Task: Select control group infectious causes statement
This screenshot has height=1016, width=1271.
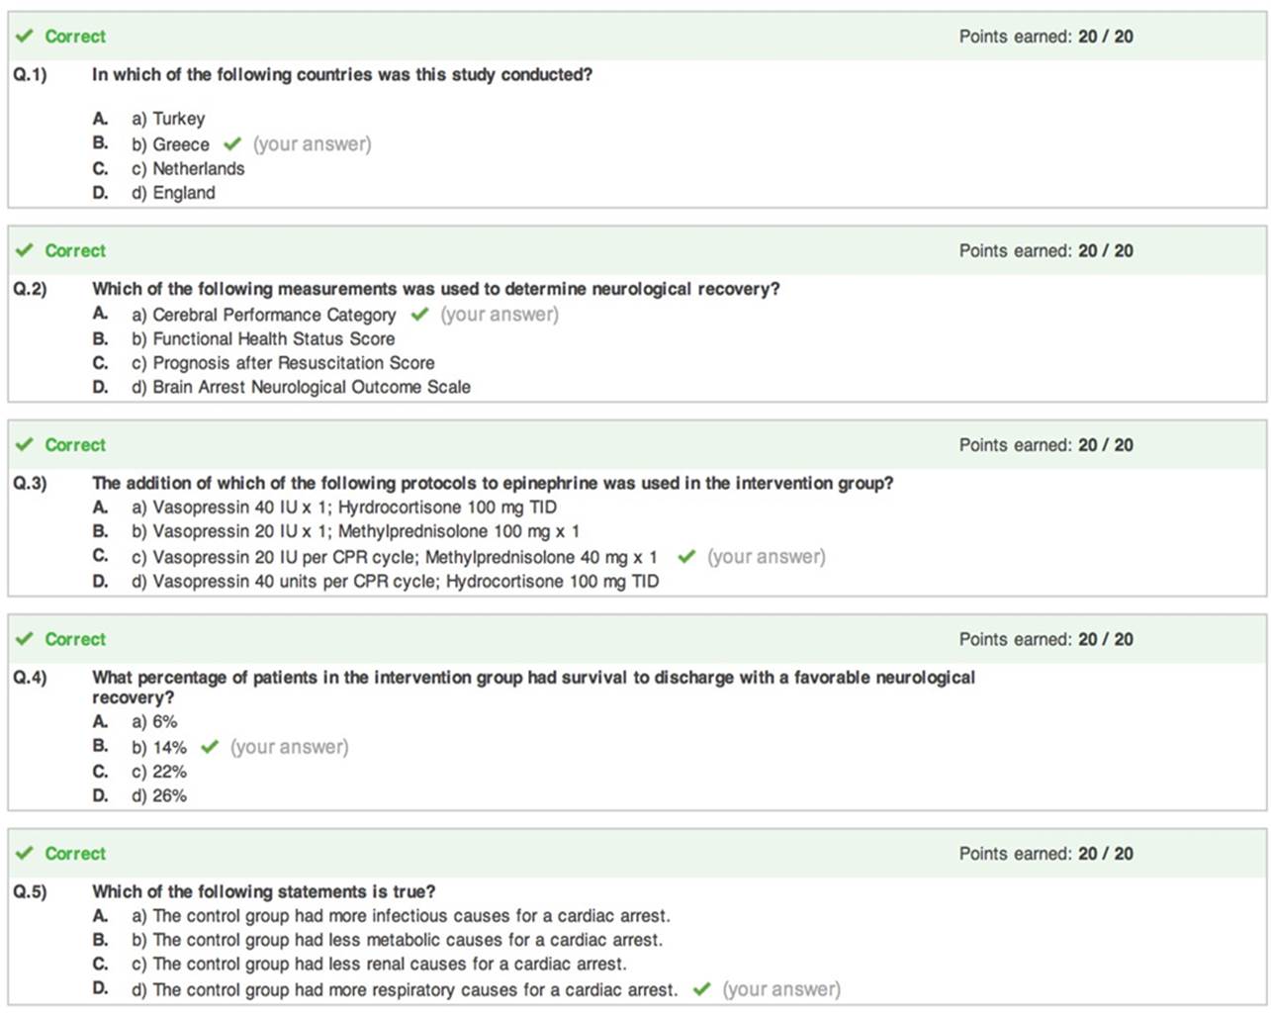Action: click(401, 916)
